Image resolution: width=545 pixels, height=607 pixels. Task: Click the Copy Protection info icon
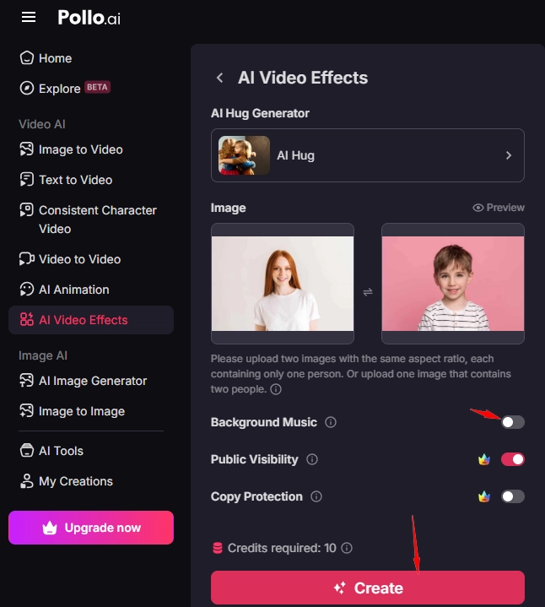click(x=316, y=496)
